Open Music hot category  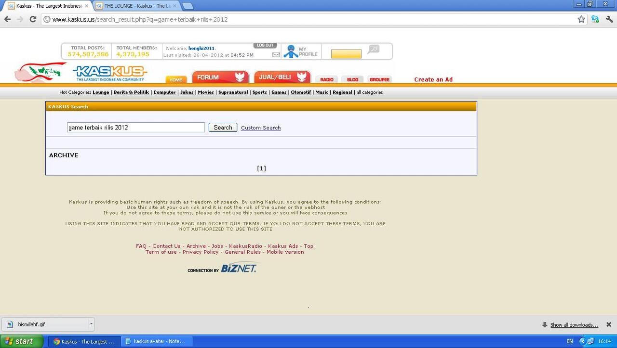click(322, 92)
